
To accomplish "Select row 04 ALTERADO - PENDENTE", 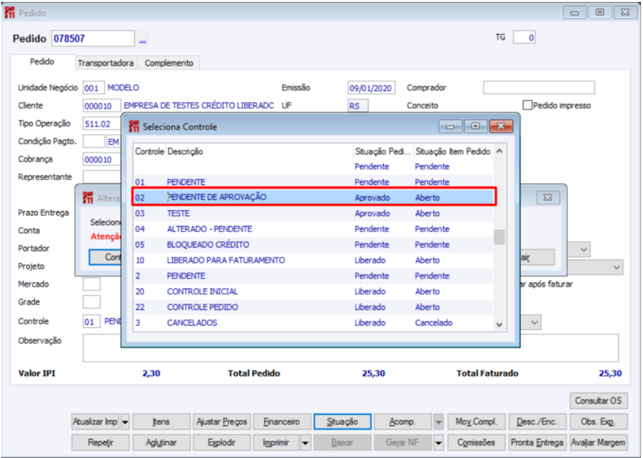I will 314,229.
